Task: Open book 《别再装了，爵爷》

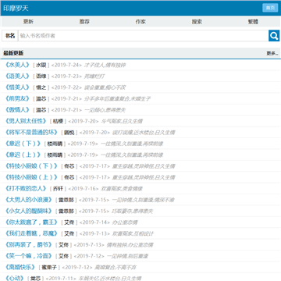Action: tap(29, 244)
